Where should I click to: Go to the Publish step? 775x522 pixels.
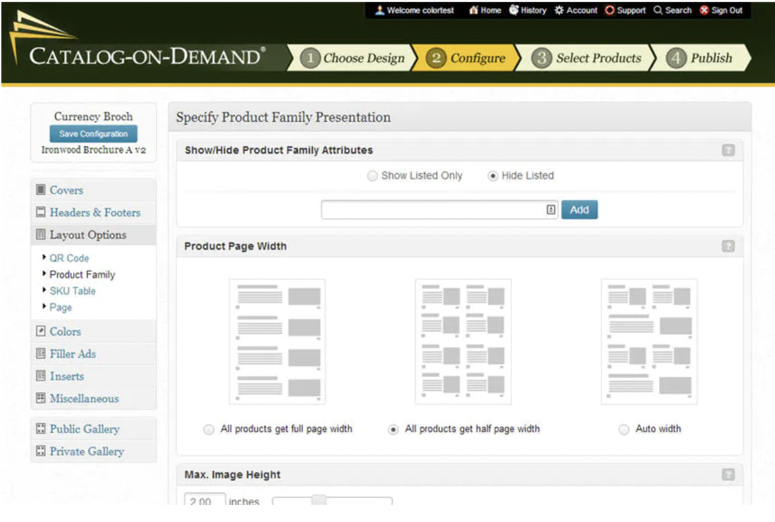coord(701,58)
